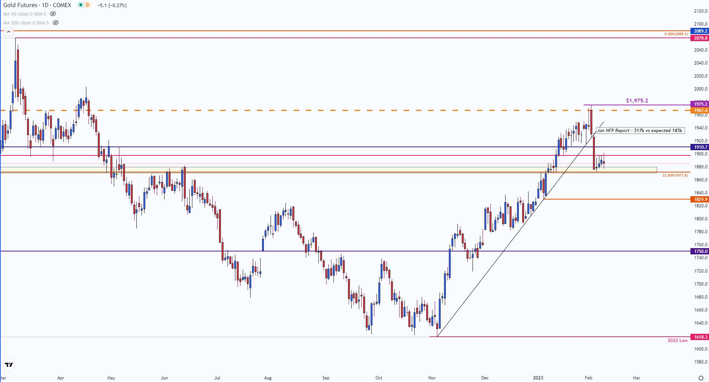The width and height of the screenshot is (709, 382).
Task: Click the TradingView logo icon
Action: tap(9, 365)
